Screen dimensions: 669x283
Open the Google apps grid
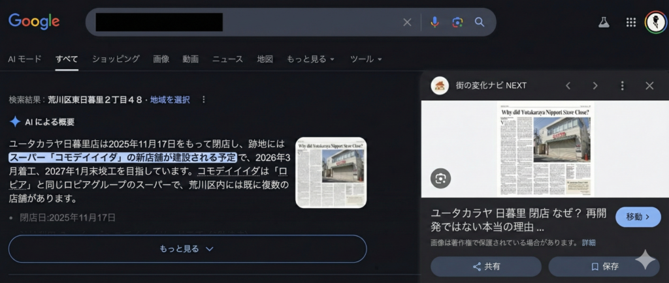click(x=631, y=22)
